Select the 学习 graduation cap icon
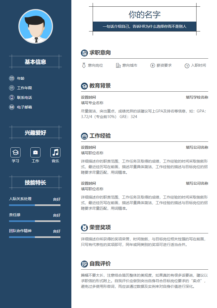 [x=15, y=152]
